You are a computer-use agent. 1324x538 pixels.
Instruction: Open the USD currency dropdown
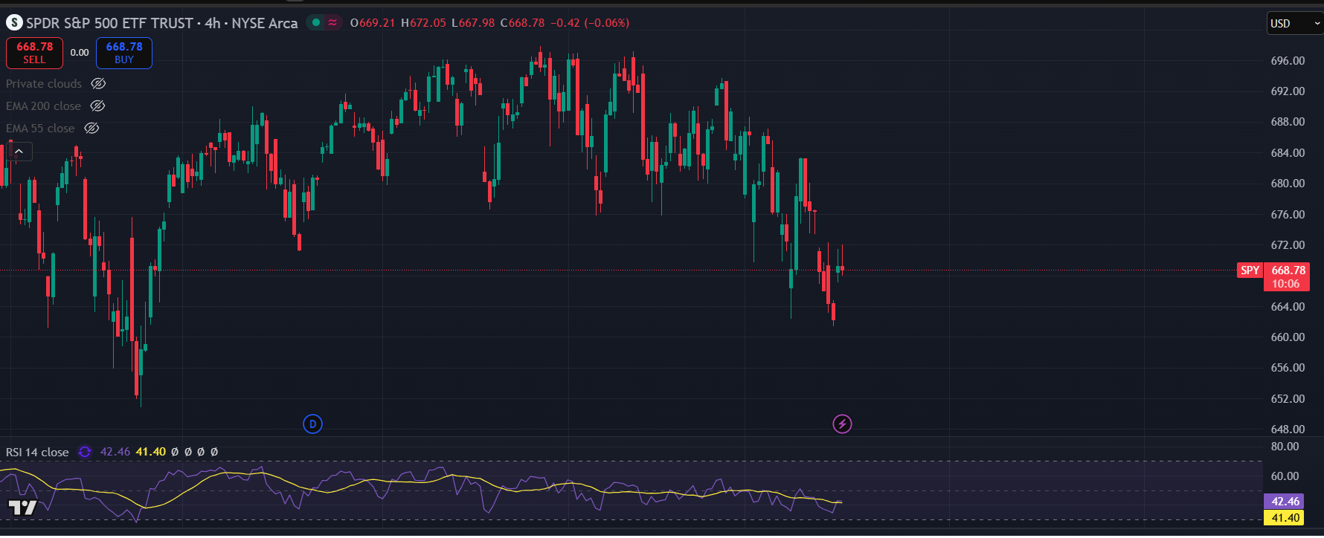pos(1294,24)
